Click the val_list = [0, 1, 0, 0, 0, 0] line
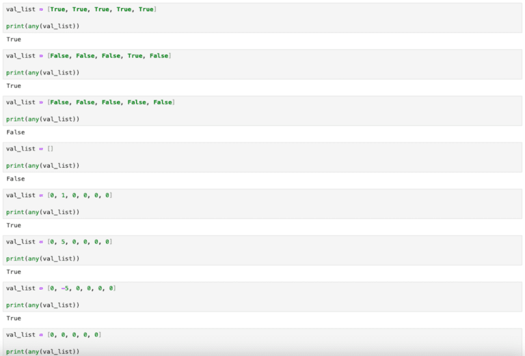 pos(59,195)
